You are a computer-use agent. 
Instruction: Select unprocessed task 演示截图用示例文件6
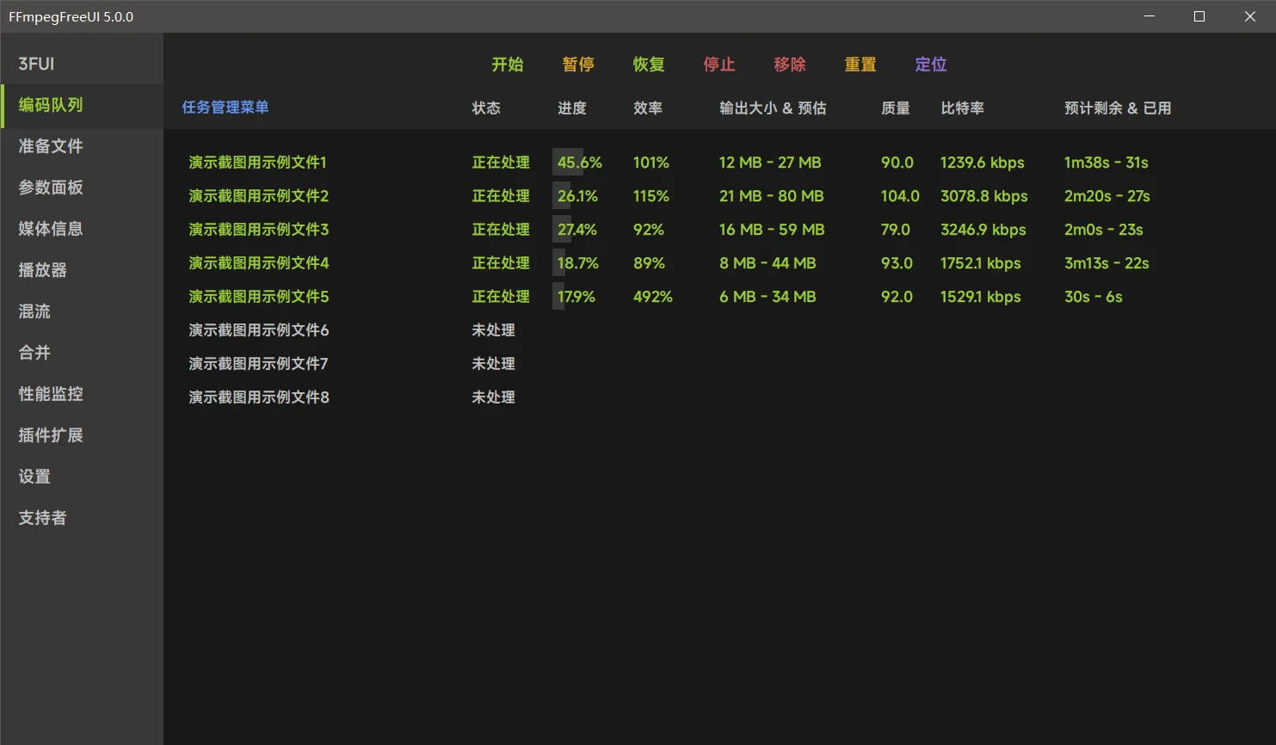[258, 330]
